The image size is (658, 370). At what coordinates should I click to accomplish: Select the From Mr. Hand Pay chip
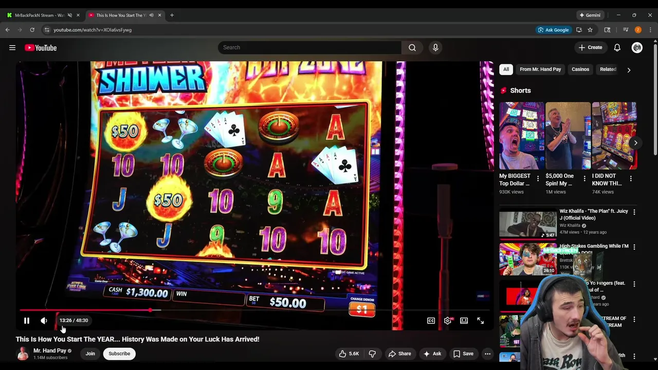540,69
